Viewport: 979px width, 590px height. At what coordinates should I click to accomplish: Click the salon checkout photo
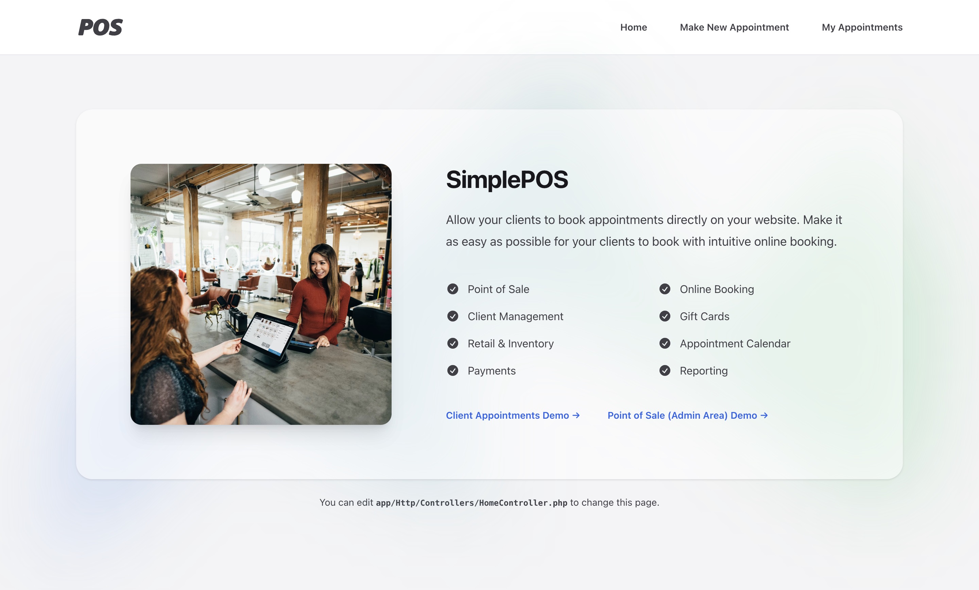coord(261,295)
